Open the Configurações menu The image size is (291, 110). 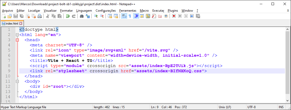tap(106, 11)
